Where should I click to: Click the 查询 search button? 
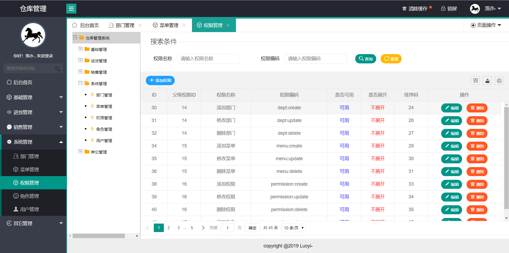366,59
